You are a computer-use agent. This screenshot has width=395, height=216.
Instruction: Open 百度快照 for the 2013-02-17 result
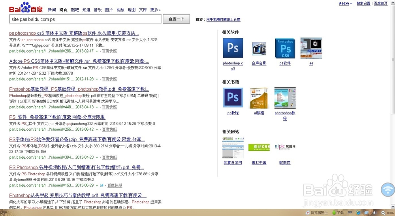point(109,51)
